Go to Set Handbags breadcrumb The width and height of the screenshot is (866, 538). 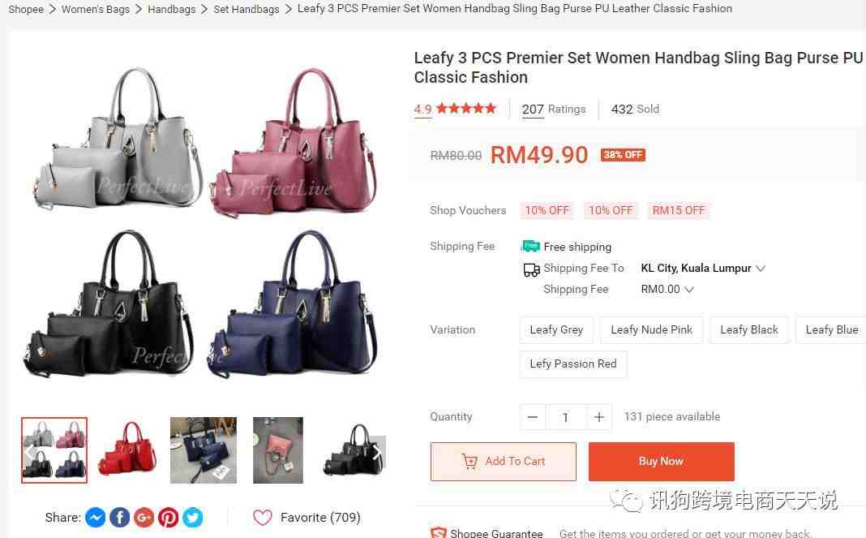[247, 10]
